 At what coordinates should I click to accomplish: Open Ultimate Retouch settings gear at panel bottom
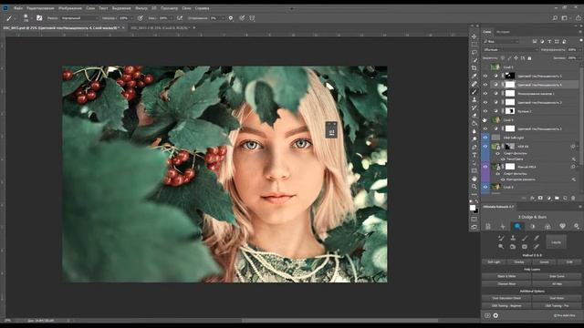(x=495, y=315)
